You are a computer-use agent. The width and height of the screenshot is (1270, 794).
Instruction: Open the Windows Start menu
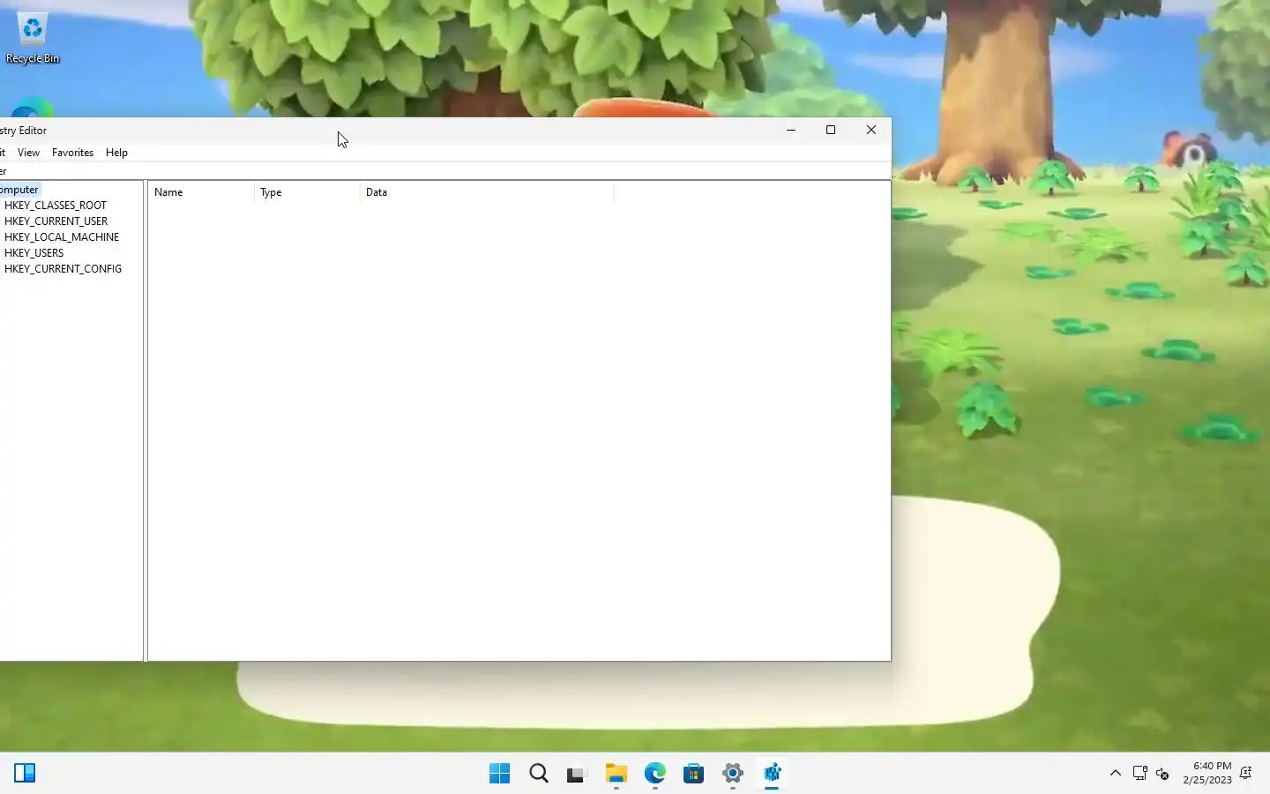(499, 774)
